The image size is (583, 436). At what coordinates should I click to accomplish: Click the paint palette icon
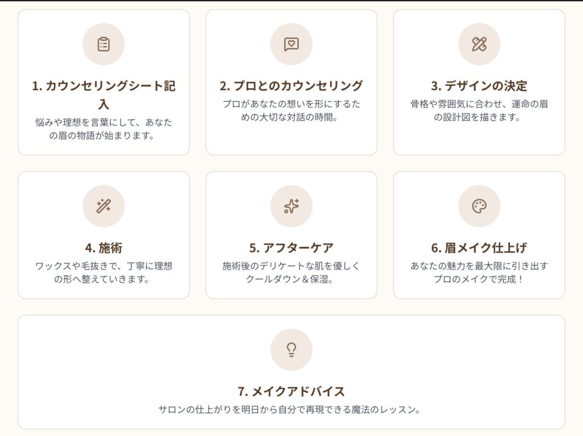click(479, 206)
